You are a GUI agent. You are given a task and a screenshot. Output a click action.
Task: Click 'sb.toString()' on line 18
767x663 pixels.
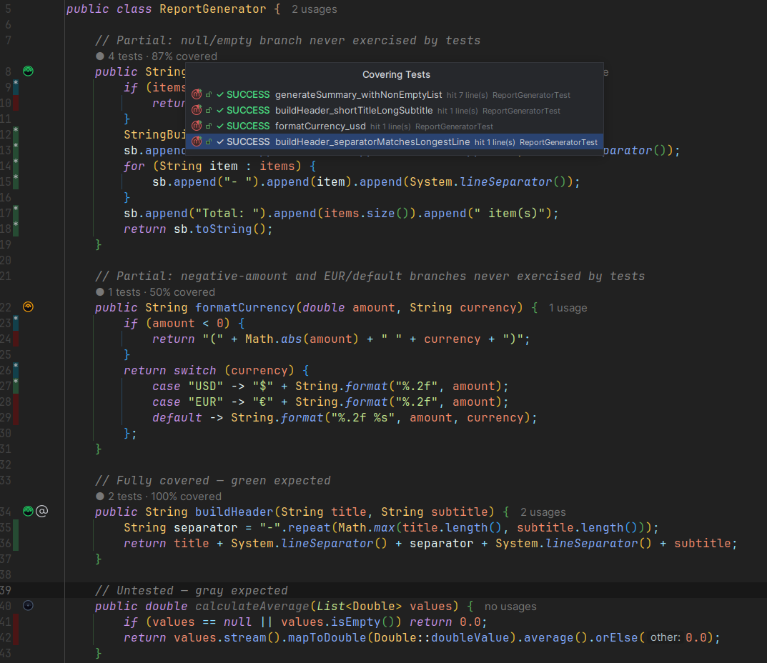click(219, 229)
